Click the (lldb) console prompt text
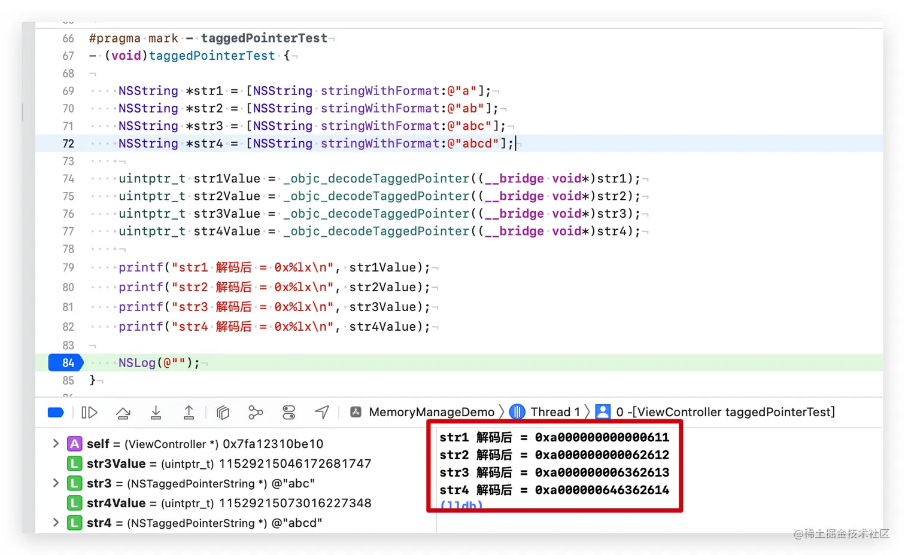Screen dimensions: 905x555 pos(461,505)
